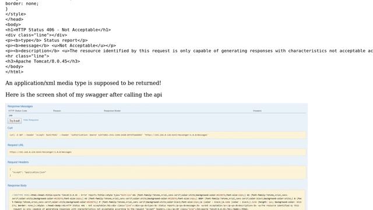Screen dimensions: 373x210
Task: Click the "Apache Tomcat/8.0.45" code line
Action: pos(43,61)
